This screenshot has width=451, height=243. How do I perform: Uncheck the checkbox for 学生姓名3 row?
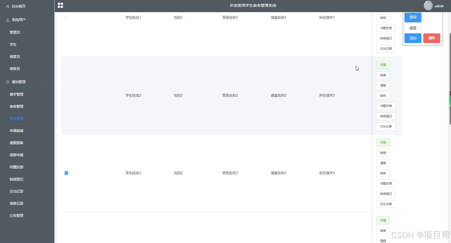pyautogui.click(x=66, y=173)
